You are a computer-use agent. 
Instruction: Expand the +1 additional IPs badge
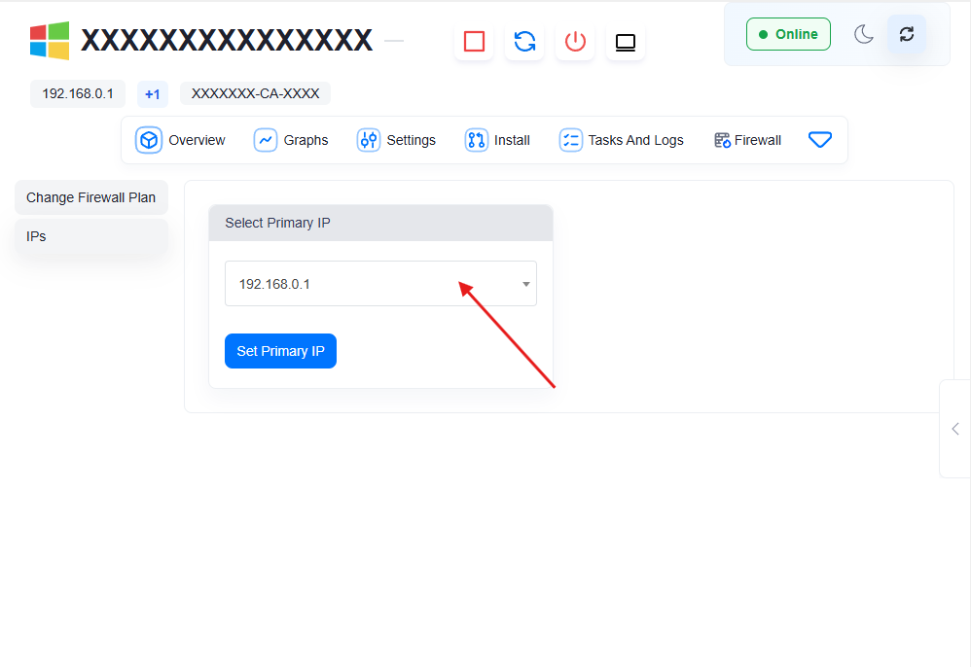coord(152,94)
